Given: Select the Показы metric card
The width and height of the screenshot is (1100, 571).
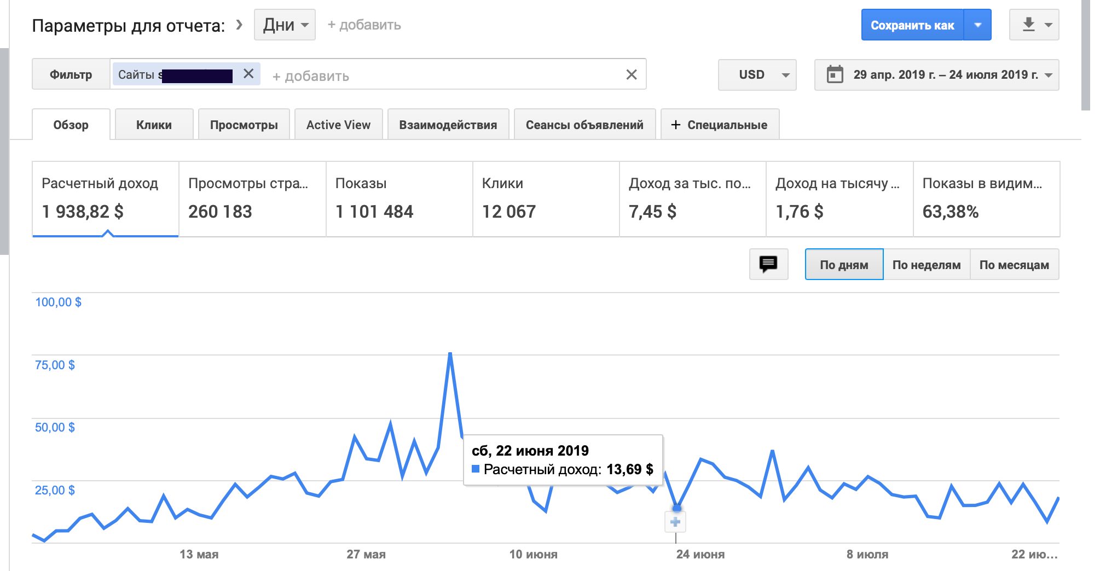Looking at the screenshot, I should pyautogui.click(x=399, y=199).
